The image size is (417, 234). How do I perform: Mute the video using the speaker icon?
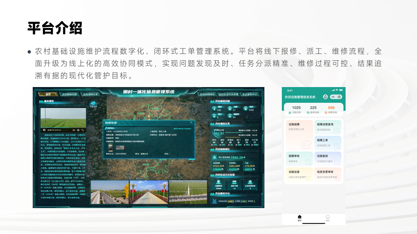coord(74,130)
